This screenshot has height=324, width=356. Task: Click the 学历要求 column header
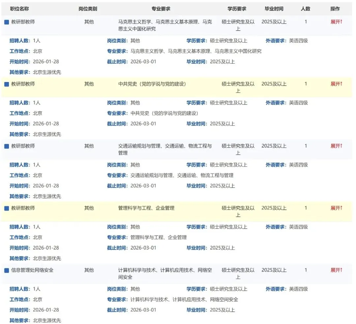pyautogui.click(x=237, y=9)
